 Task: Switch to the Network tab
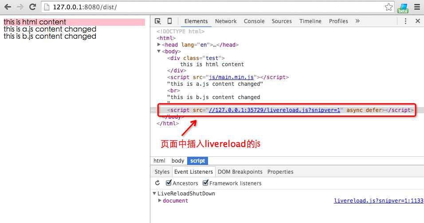pos(226,21)
